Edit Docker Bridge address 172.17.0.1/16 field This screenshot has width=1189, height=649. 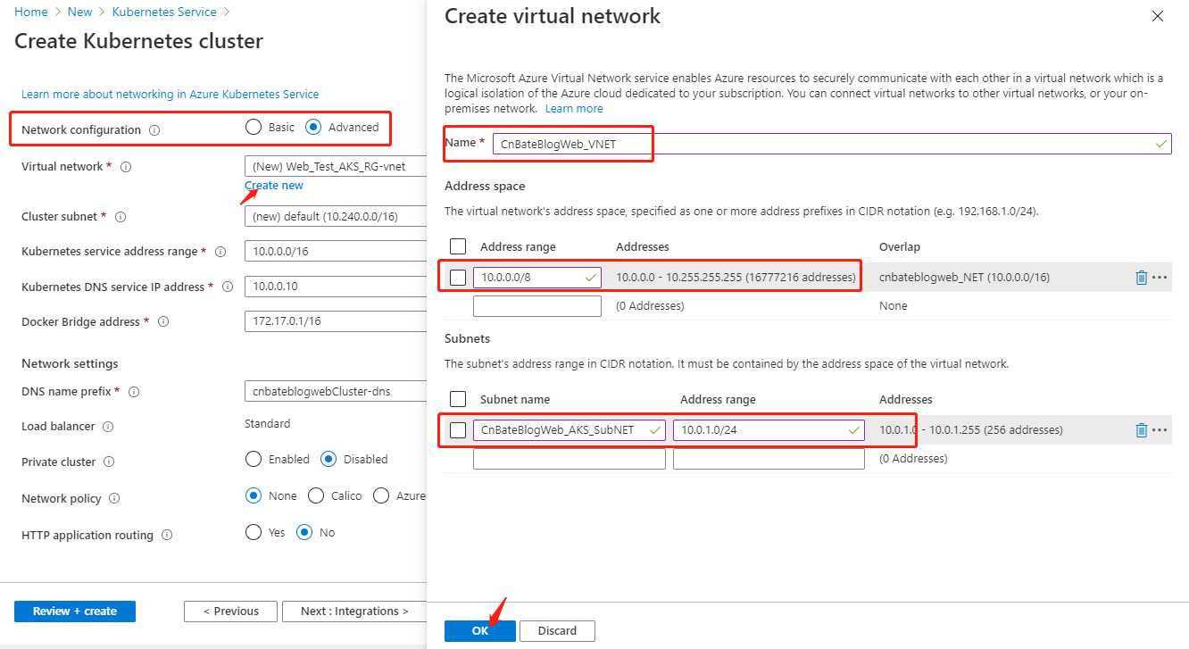336,322
